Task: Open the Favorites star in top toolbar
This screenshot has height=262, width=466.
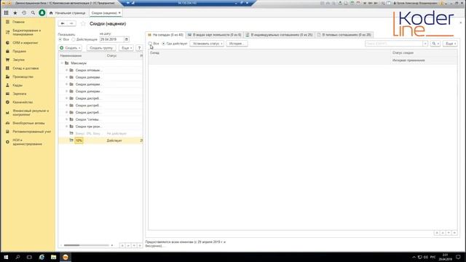Action: click(15, 13)
